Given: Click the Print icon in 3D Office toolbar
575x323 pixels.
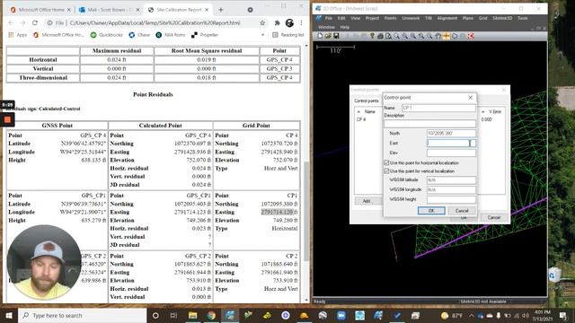Looking at the screenshot, I should (x=380, y=36).
